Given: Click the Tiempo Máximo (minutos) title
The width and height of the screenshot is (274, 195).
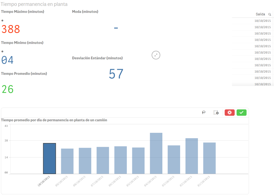Looking at the screenshot, I should pyautogui.click(x=23, y=11).
